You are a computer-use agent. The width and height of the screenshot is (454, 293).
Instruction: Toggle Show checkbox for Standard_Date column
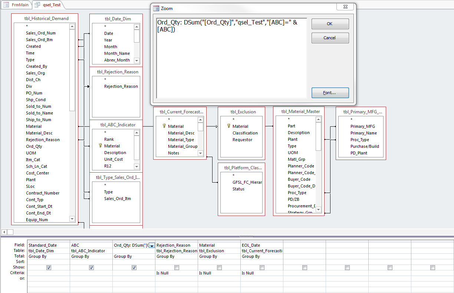tap(49, 267)
